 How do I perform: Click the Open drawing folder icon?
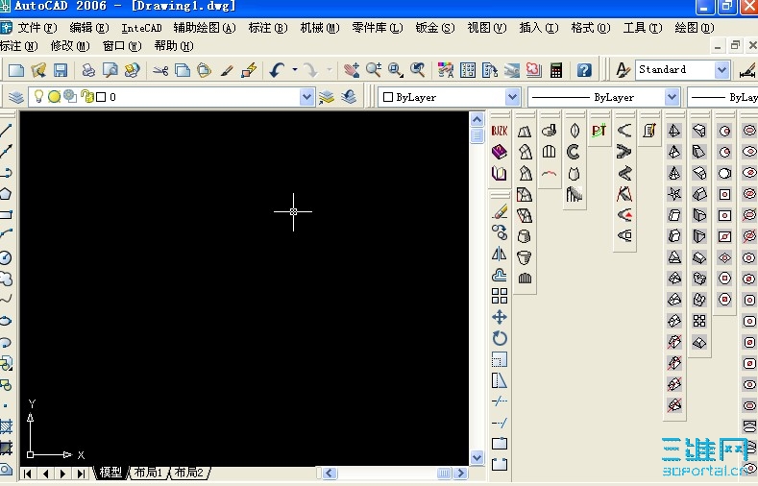pyautogui.click(x=38, y=70)
